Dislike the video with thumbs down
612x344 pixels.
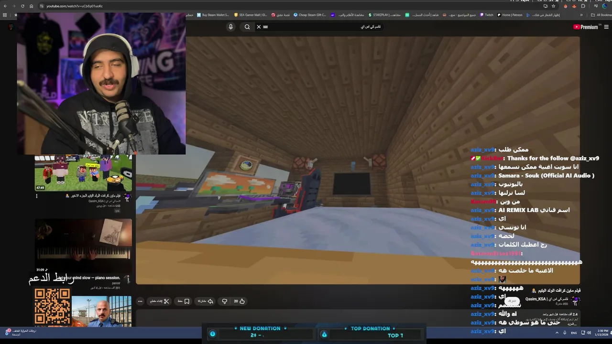pyautogui.click(x=224, y=301)
